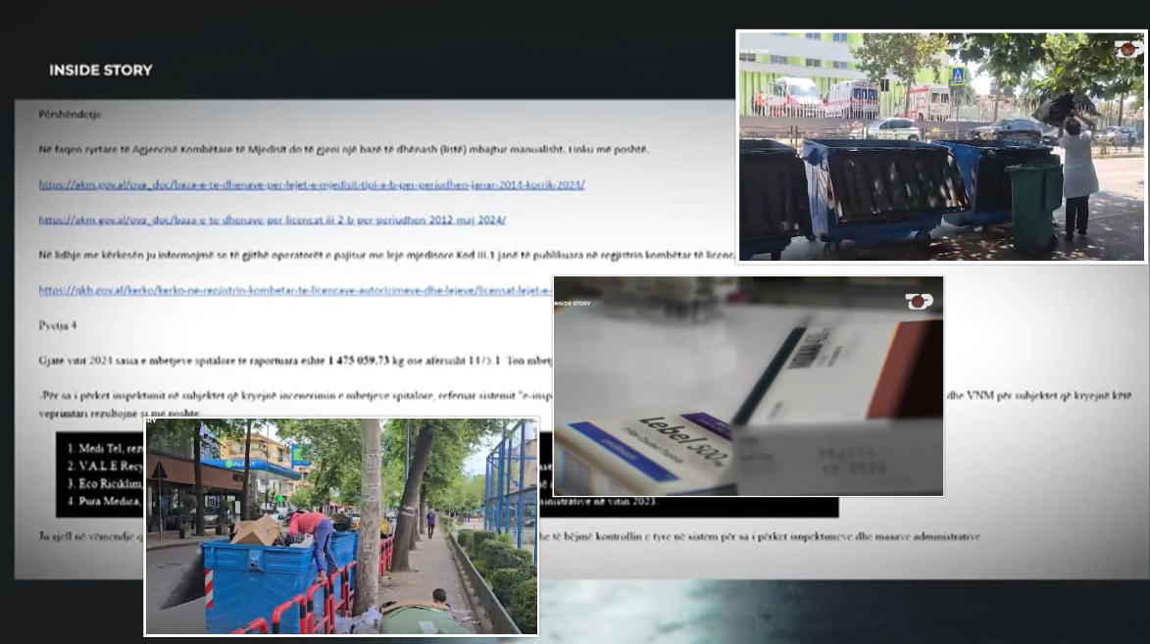
Task: Click the 'Eco Riciklim' list entry
Action: pos(106,484)
